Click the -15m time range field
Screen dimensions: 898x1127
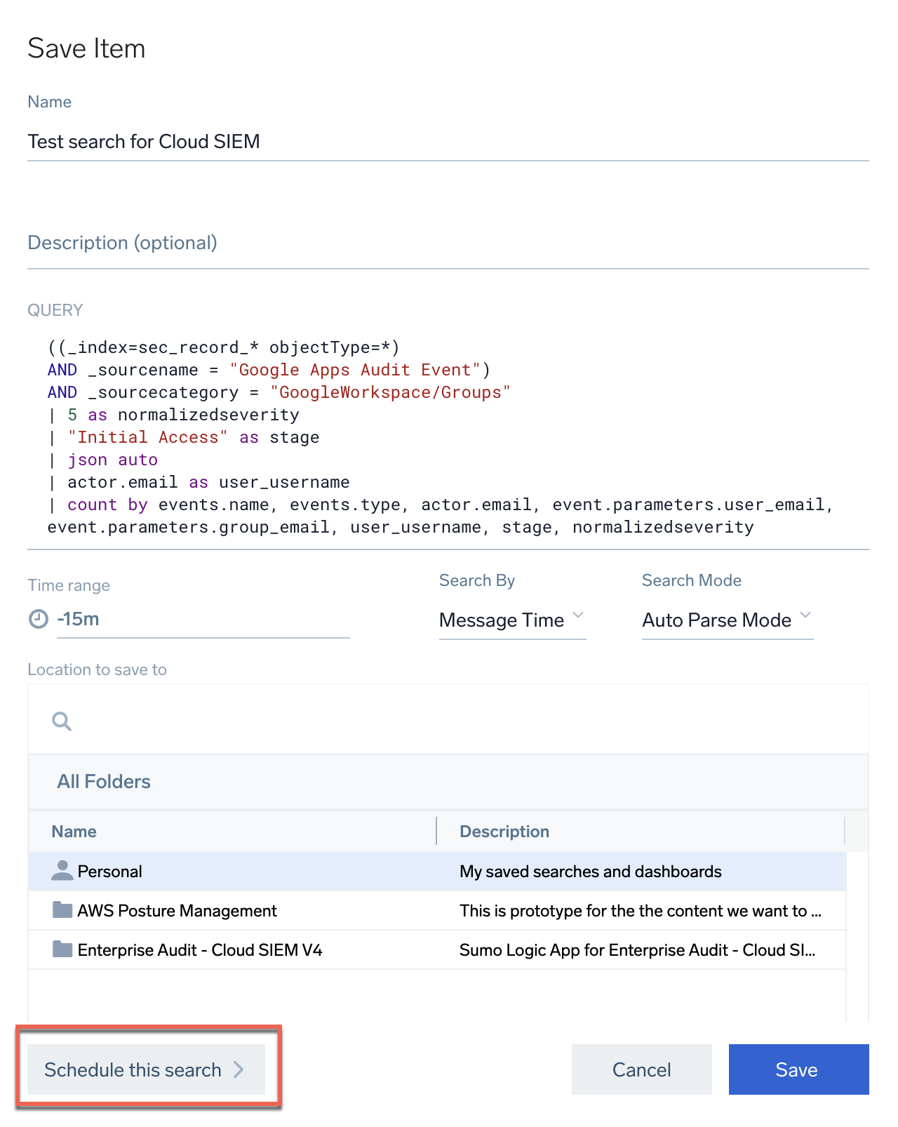(x=202, y=620)
